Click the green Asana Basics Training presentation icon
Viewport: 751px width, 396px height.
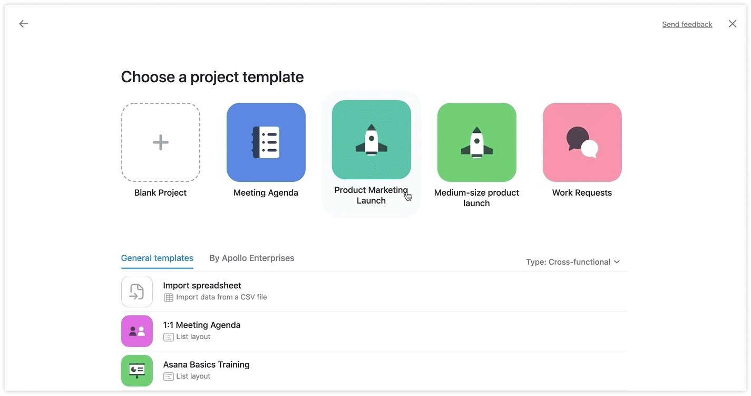[x=137, y=371]
